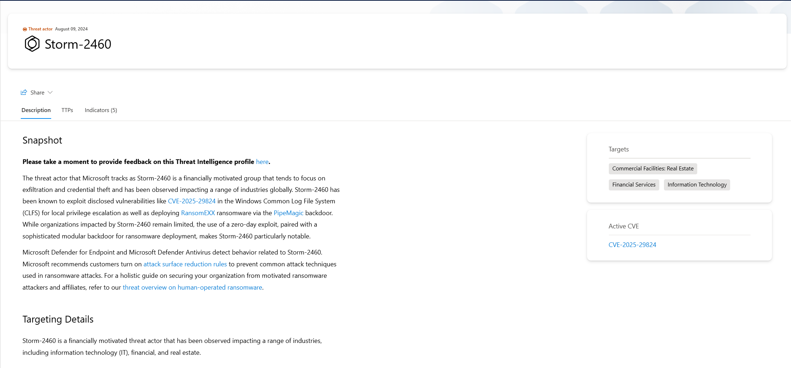Open the RansomEXX link
Viewport: 791px width, 368px height.
(198, 213)
